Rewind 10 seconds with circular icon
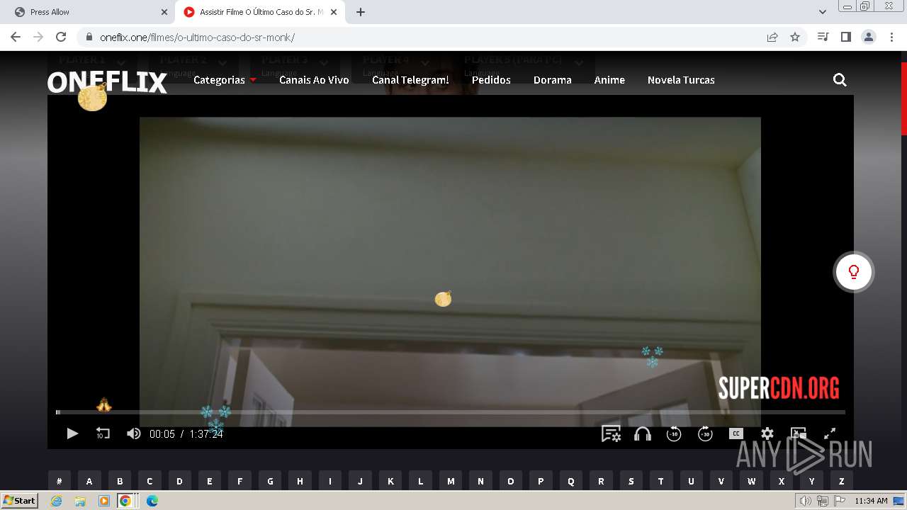 tap(674, 433)
